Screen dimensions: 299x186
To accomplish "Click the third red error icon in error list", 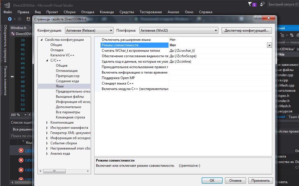I will [x=21, y=170].
